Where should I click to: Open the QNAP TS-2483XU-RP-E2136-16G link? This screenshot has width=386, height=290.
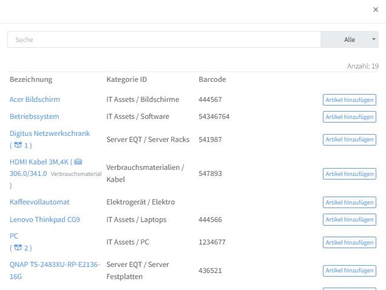(x=55, y=271)
